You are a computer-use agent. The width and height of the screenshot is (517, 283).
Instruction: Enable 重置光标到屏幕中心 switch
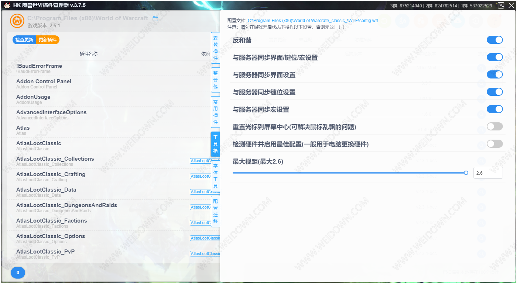[495, 126]
